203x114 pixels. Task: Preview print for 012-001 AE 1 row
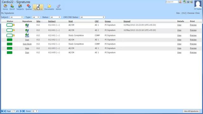(x=193, y=25)
